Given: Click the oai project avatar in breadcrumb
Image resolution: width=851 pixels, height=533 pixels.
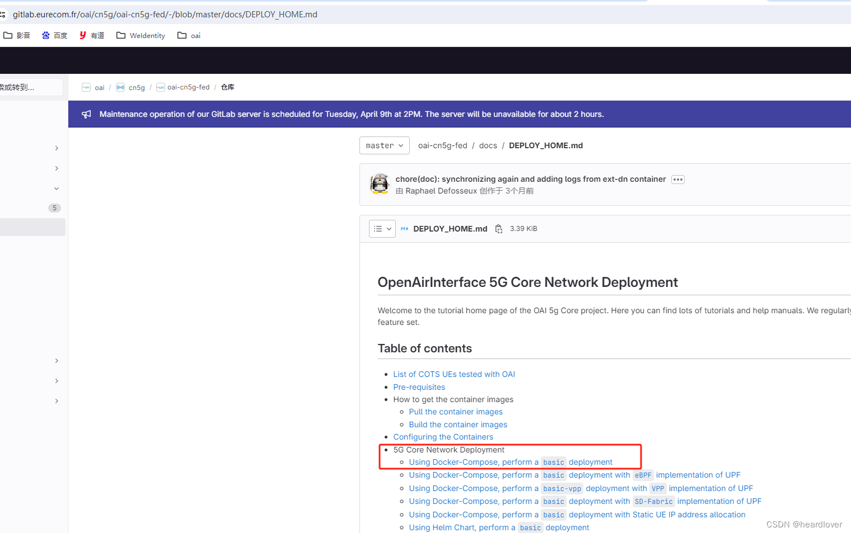Looking at the screenshot, I should (86, 87).
